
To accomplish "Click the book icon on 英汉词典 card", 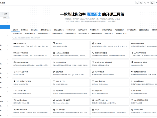I will click(x=54, y=43).
